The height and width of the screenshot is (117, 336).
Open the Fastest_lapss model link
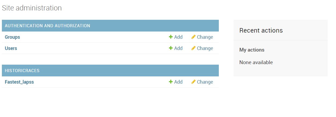click(x=19, y=82)
